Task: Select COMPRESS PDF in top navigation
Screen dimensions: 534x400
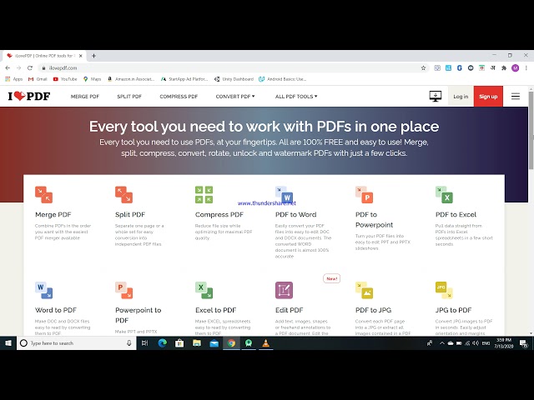Action: click(179, 97)
